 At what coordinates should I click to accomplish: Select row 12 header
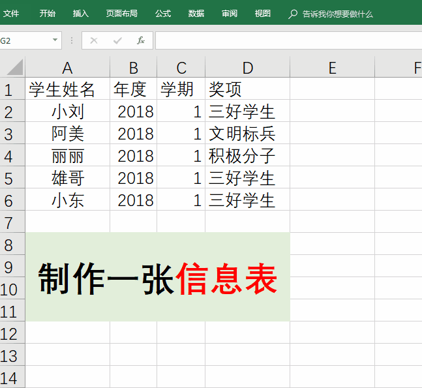[x=12, y=333]
